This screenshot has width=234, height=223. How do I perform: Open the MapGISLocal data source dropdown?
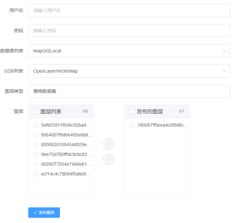(x=129, y=51)
